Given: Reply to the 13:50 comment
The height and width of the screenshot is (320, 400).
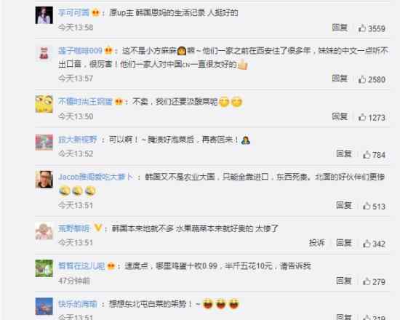Looking at the screenshot, I should point(340,116).
